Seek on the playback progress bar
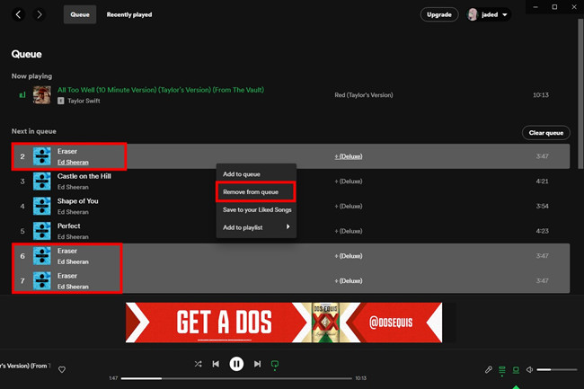This screenshot has height=389, width=584. [x=236, y=378]
